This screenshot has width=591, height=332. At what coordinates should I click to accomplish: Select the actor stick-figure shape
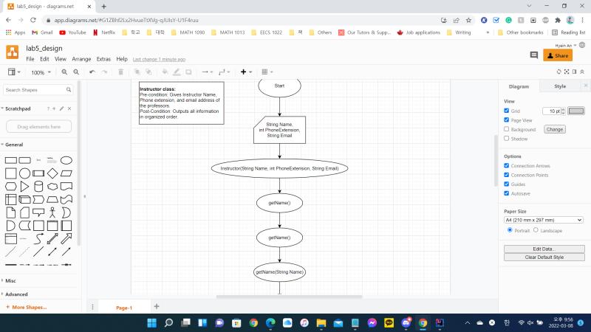pyautogui.click(x=52, y=212)
